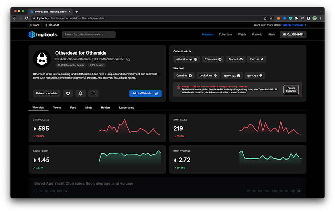Select the 12h interval option
Viewport: 335px width, 212px height.
coord(292,191)
